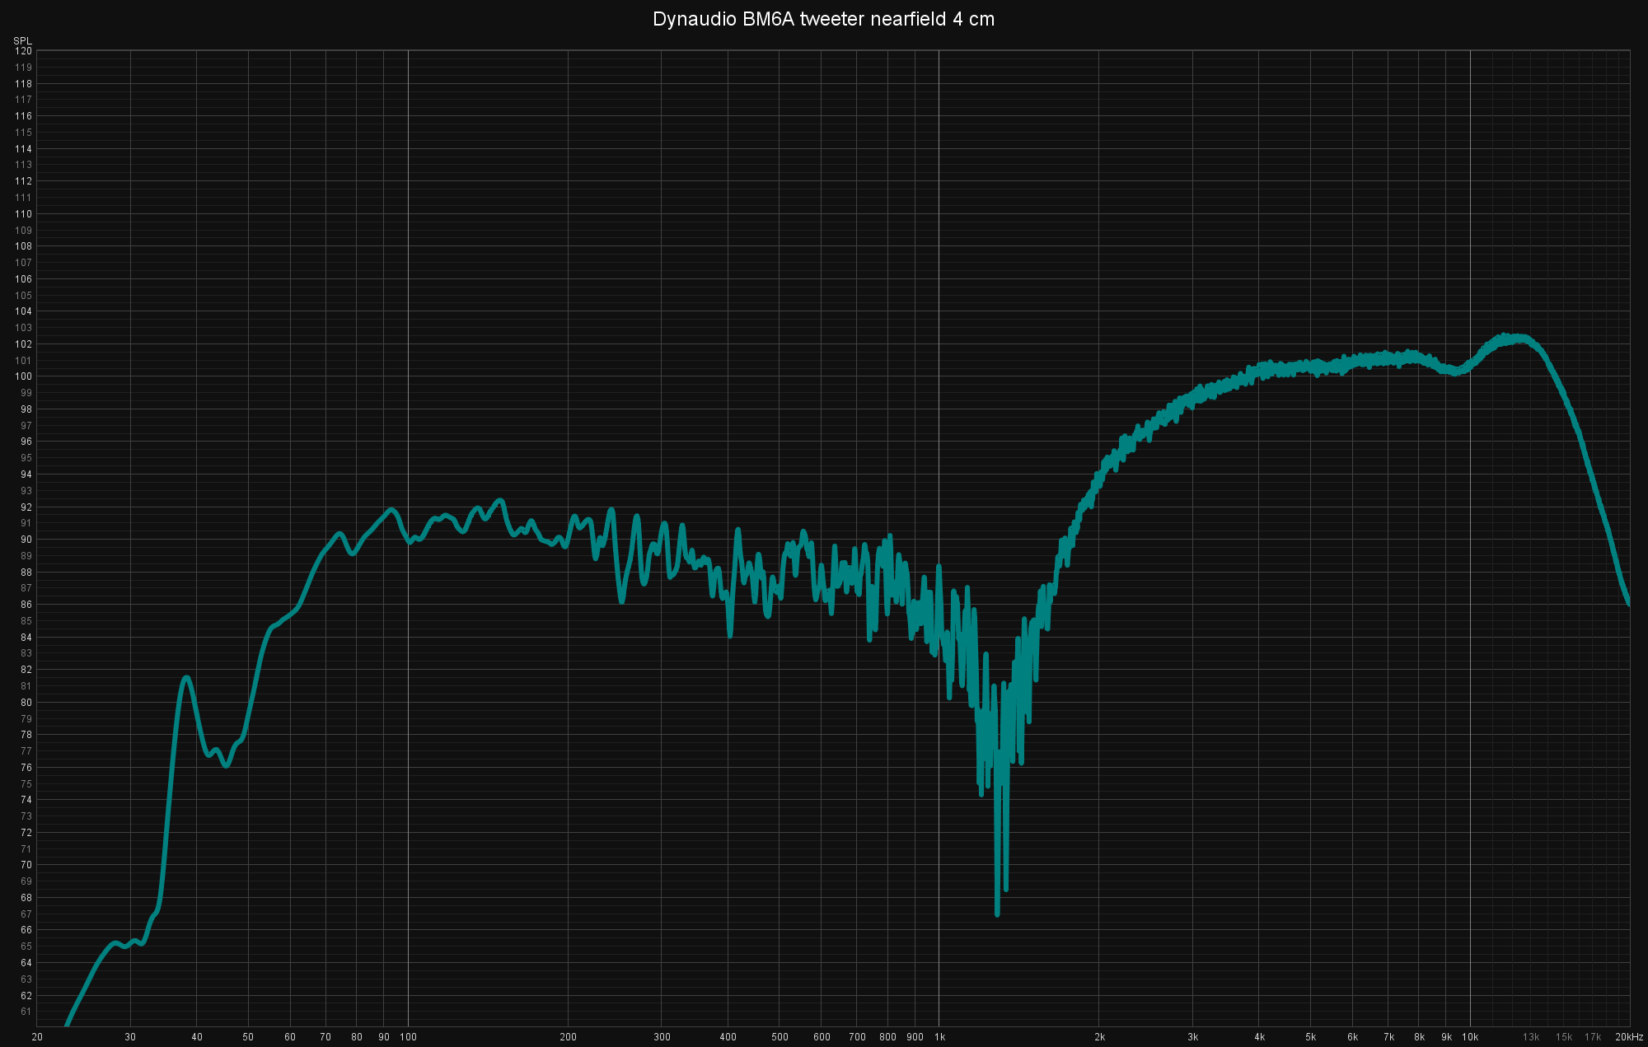Screen dimensions: 1648x1047
Task: Click the '15k' frequency axis label
Action: click(x=1564, y=1037)
